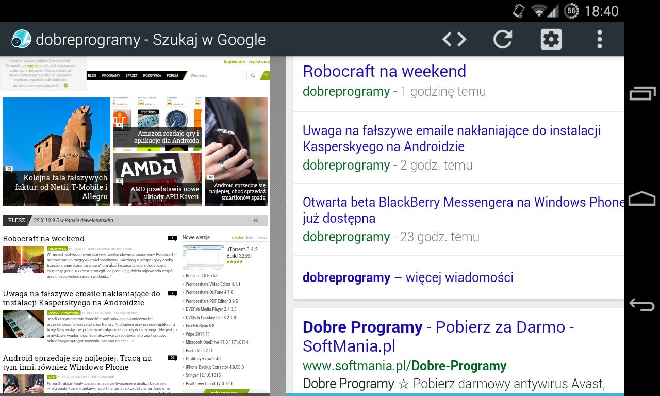Image resolution: width=660 pixels, height=396 pixels.
Task: Expand the FreeFileSync 6.8 entry arrow
Action: [x=183, y=325]
